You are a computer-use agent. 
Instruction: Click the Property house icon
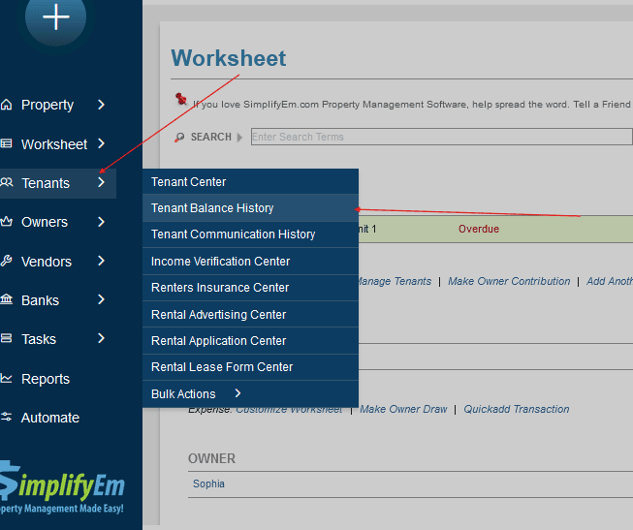point(7,105)
